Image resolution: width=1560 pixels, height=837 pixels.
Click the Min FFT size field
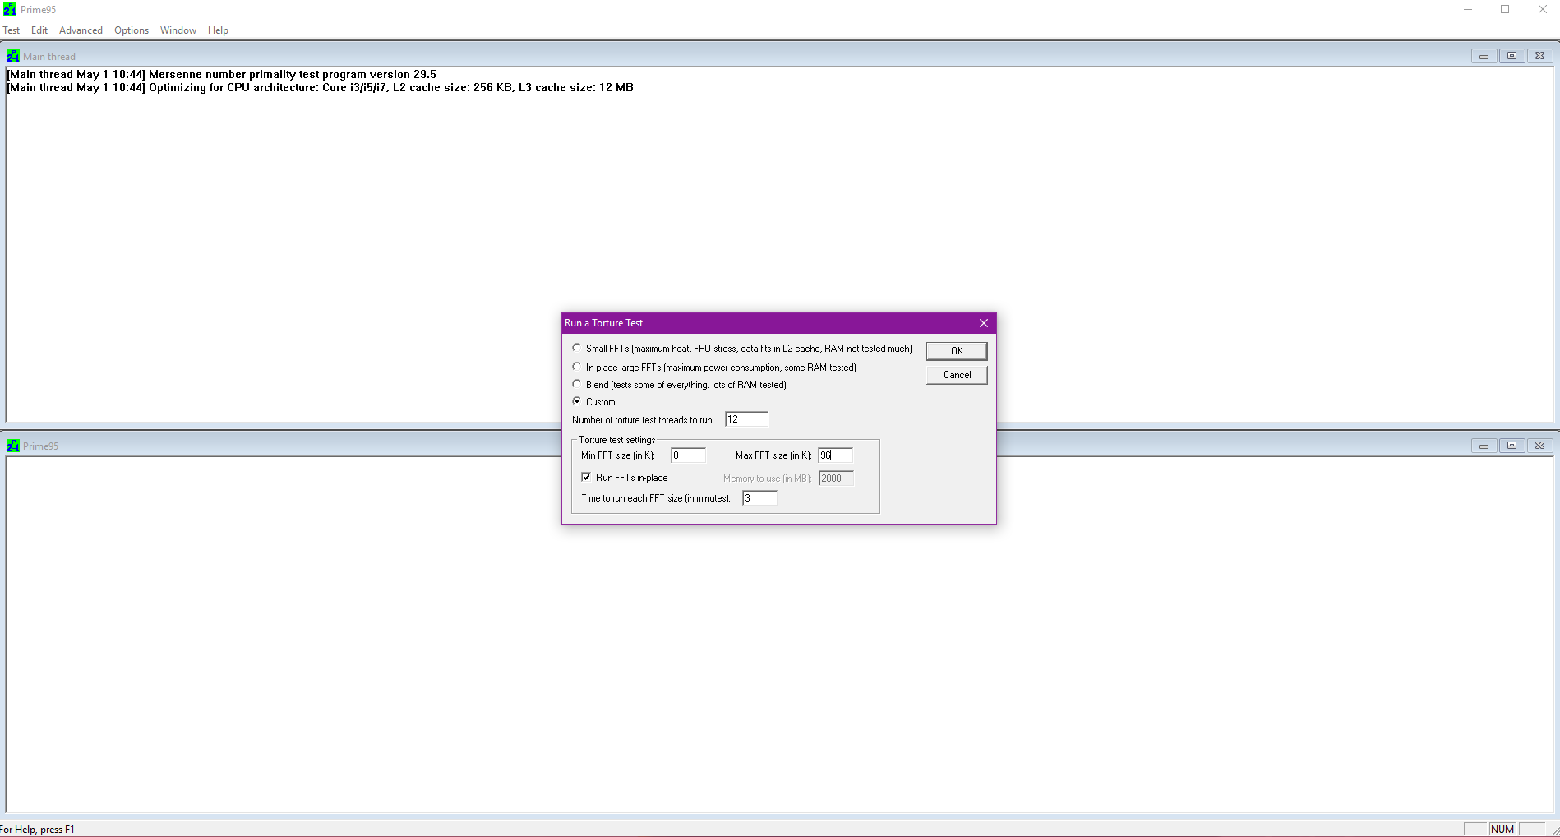coord(688,455)
